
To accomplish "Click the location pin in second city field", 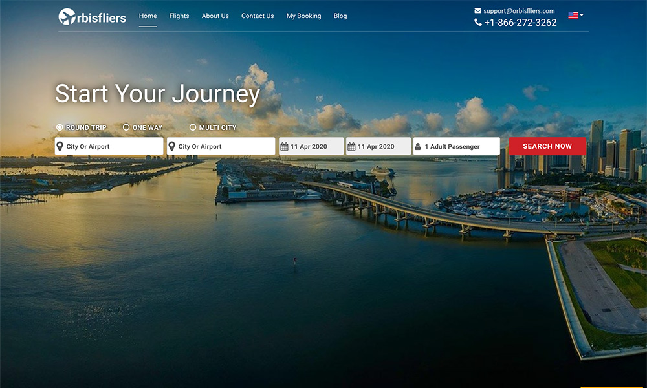I will click(x=172, y=147).
